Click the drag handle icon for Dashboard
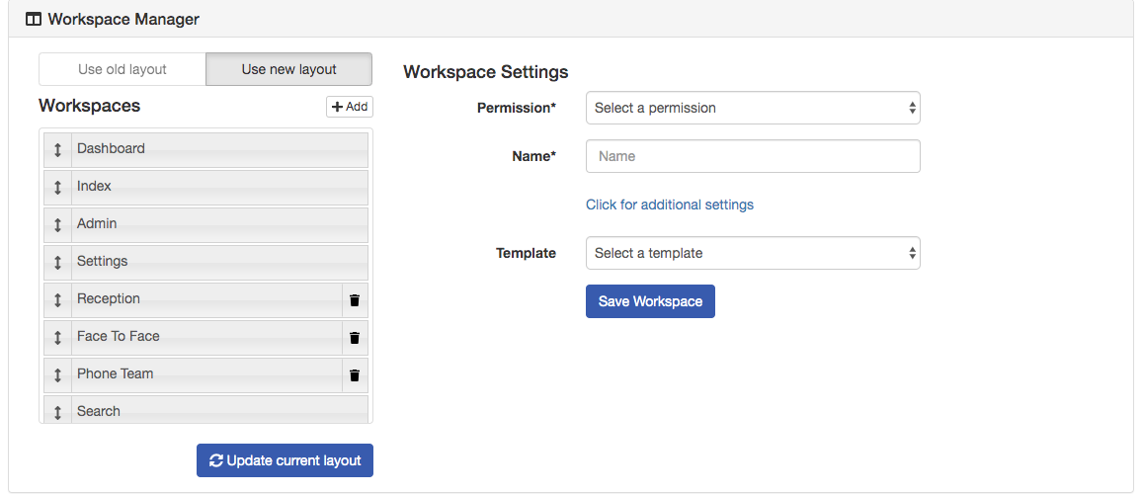The image size is (1142, 494). (57, 149)
